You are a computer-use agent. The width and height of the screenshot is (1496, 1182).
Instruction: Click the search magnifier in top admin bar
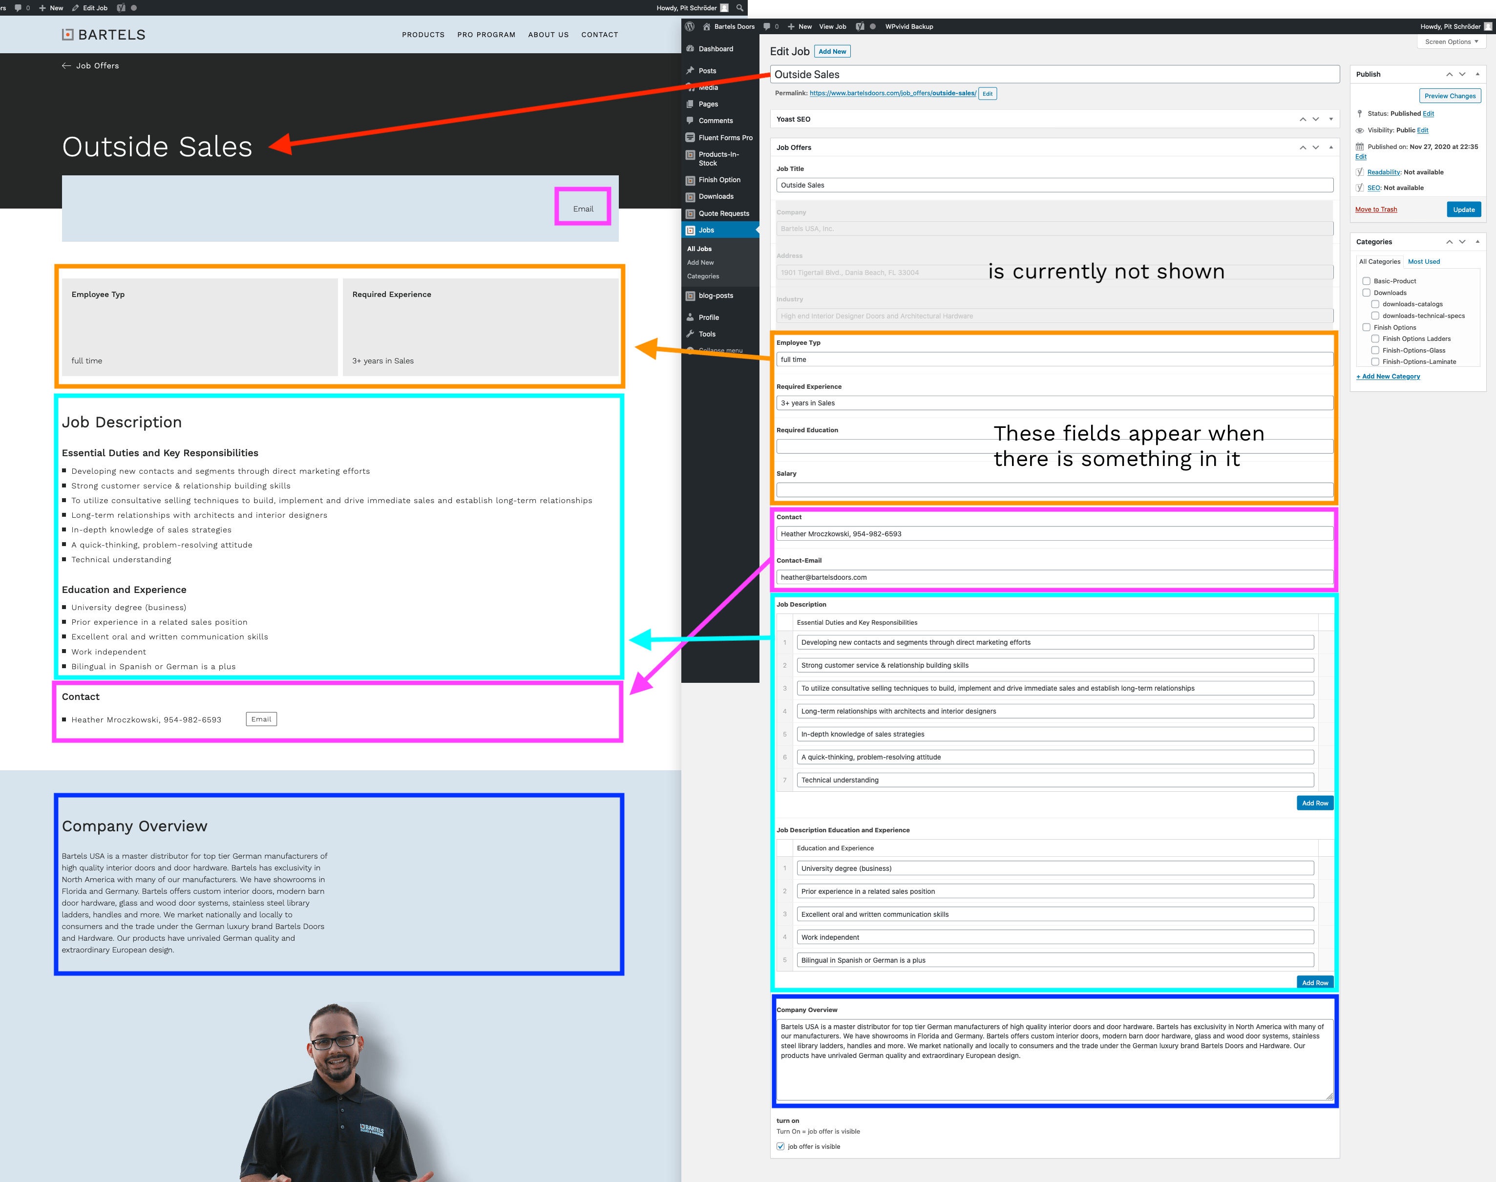pos(739,8)
